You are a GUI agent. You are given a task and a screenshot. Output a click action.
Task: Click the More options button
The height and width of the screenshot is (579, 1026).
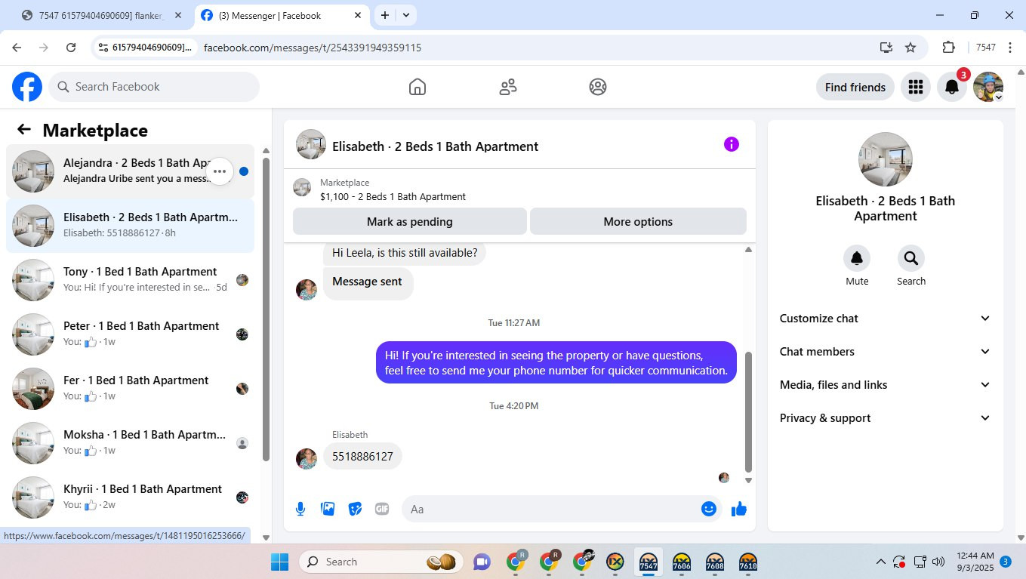click(x=638, y=222)
